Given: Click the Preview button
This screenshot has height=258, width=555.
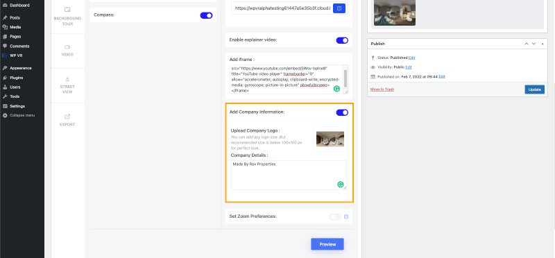Looking at the screenshot, I should coord(327,244).
